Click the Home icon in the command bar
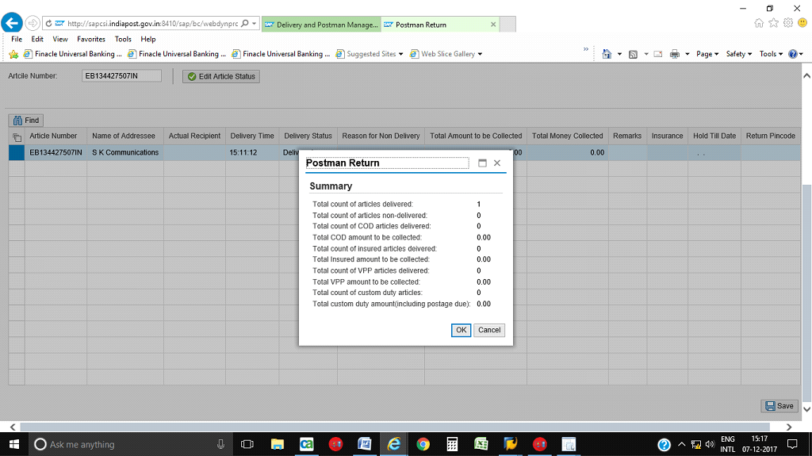 tap(607, 54)
